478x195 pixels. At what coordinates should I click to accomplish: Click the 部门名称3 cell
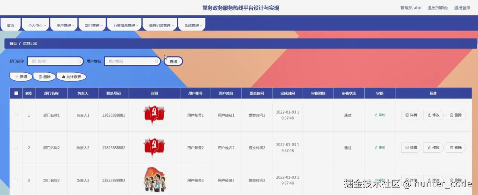[51, 180]
